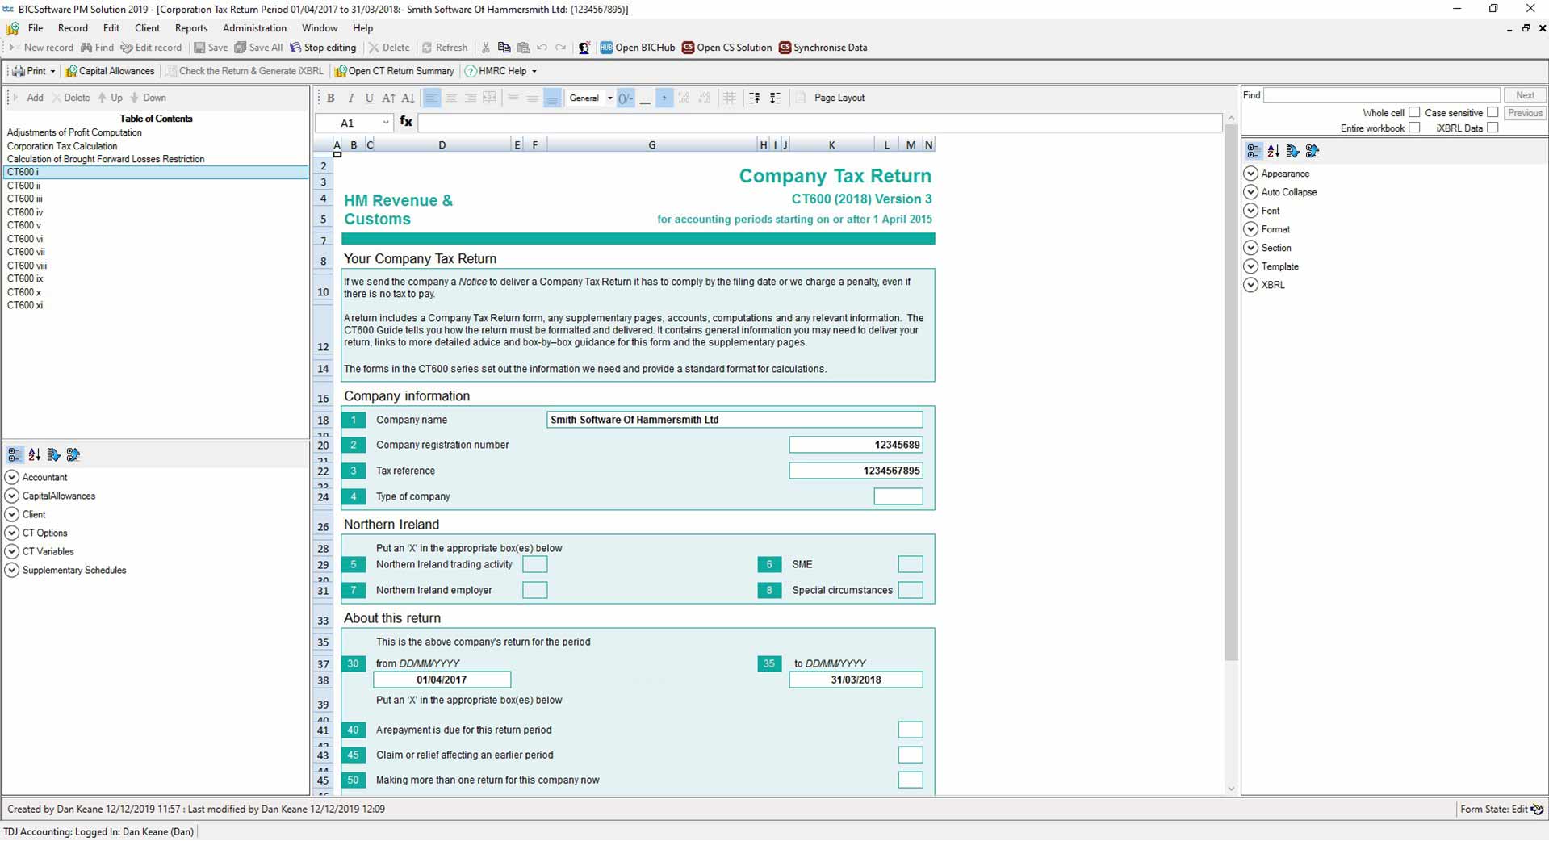The image size is (1549, 841).
Task: Click the Next search button
Action: [1525, 95]
